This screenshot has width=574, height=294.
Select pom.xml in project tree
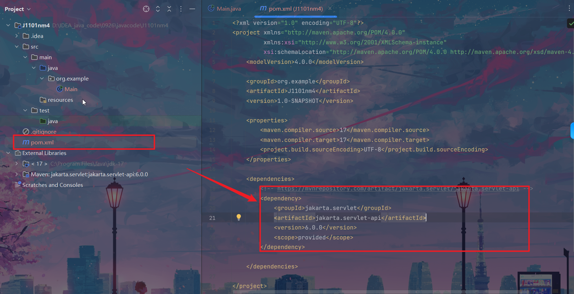(x=42, y=142)
